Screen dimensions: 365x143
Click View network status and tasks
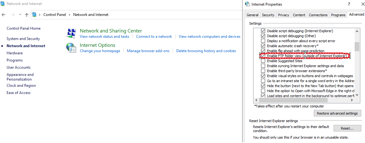104,37
